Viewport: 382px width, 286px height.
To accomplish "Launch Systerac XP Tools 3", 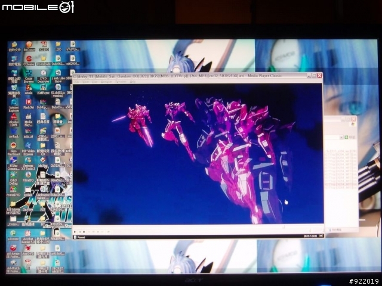I will point(28,164).
